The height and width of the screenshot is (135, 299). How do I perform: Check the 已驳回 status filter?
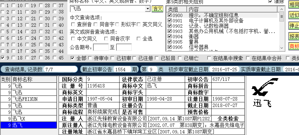[157, 58]
